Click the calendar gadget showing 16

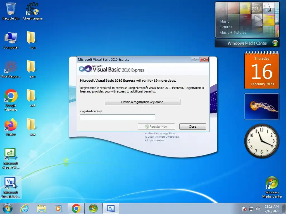pyautogui.click(x=262, y=70)
